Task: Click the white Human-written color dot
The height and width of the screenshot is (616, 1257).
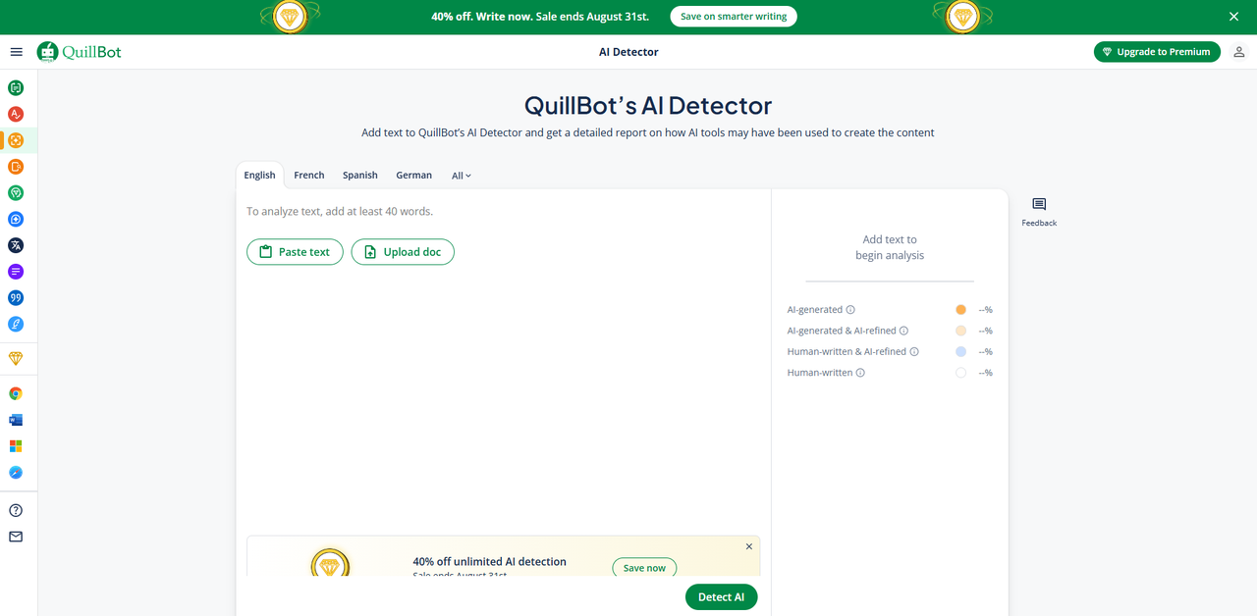Action: click(960, 373)
